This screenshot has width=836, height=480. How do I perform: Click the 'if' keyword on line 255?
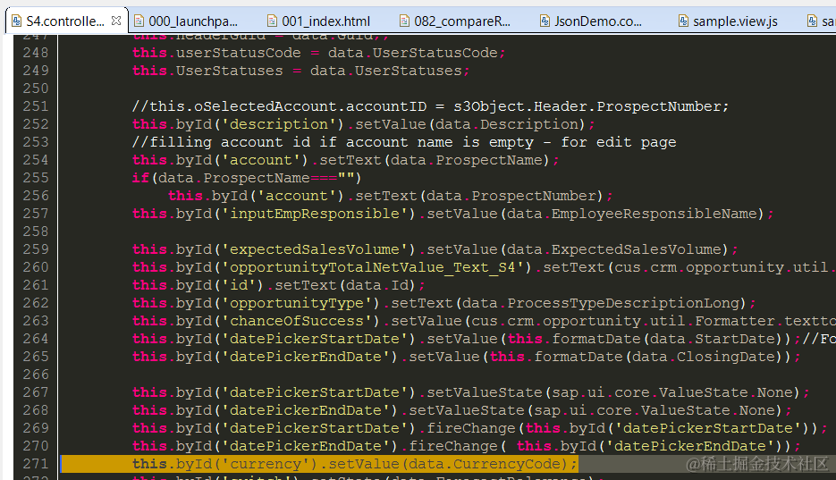(140, 178)
